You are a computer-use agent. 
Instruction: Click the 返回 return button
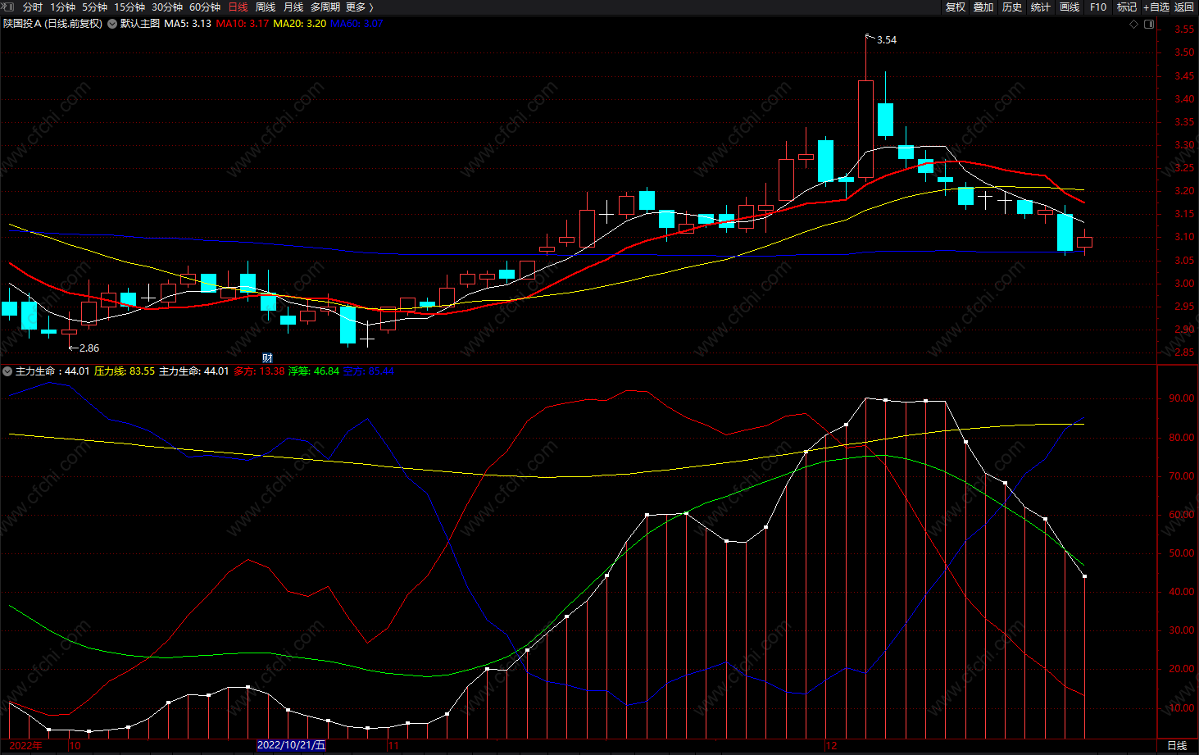click(1184, 7)
